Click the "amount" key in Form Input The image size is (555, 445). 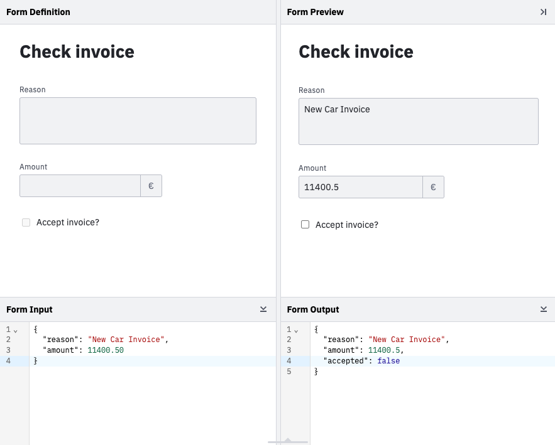pos(60,350)
